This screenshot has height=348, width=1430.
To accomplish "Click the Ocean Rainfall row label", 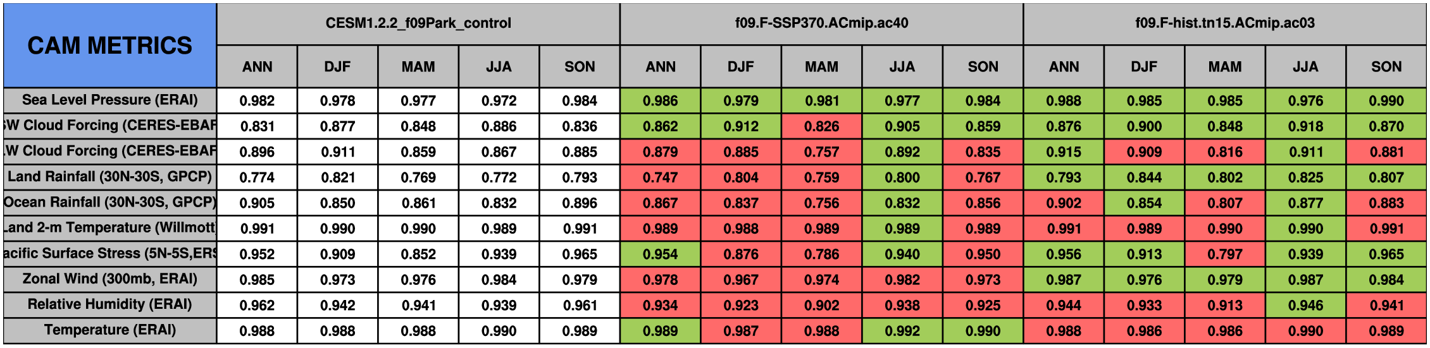I will tap(109, 203).
